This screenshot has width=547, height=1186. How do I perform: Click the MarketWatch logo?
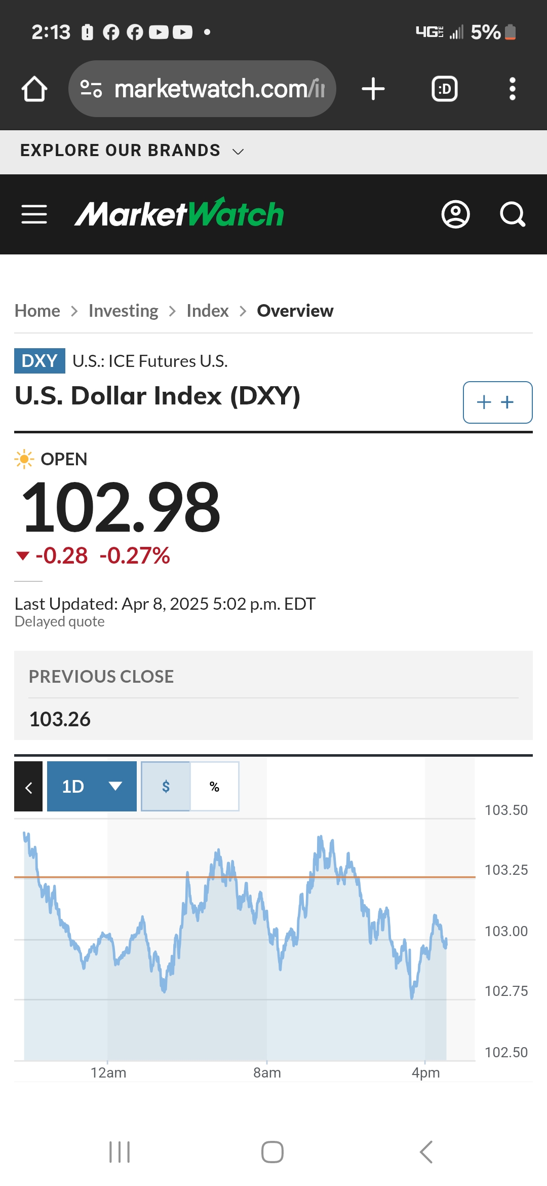pos(179,213)
